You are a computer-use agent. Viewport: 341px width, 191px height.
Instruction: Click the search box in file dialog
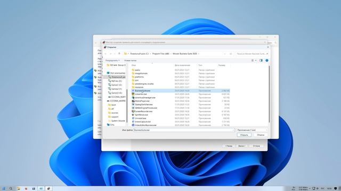pos(252,54)
